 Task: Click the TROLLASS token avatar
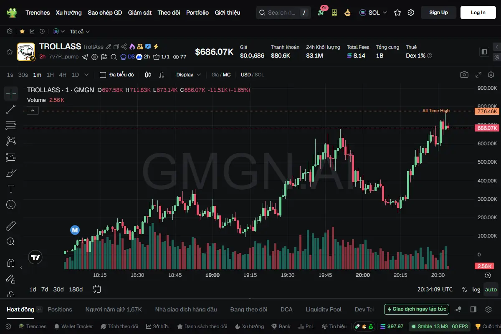coord(26,52)
